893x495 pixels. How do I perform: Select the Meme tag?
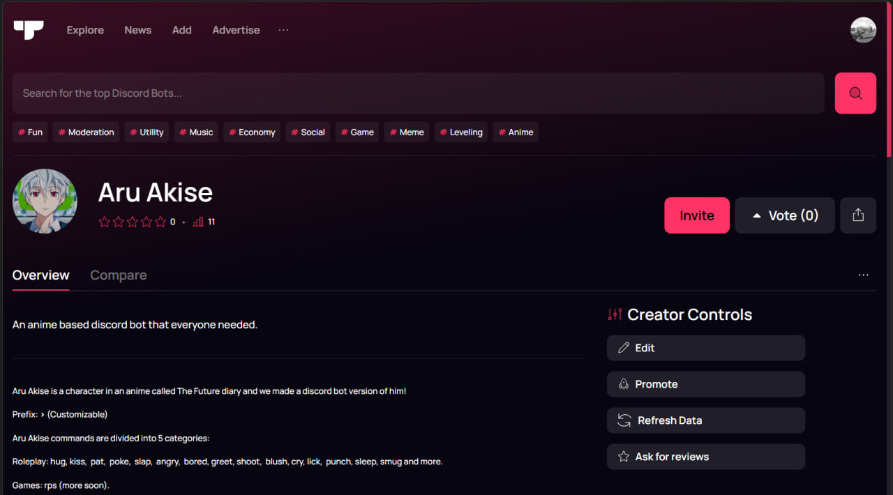point(407,132)
